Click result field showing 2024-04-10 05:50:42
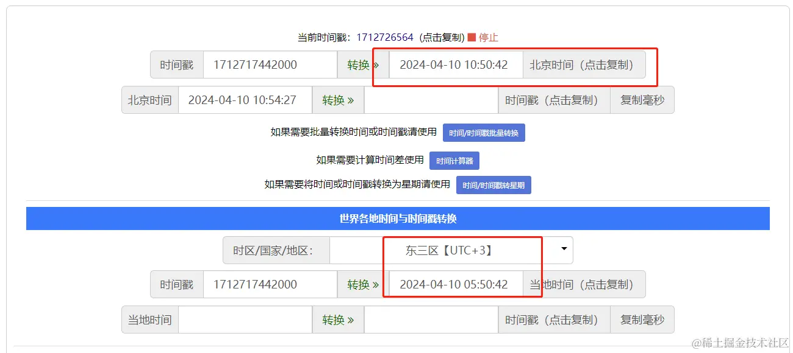Image resolution: width=793 pixels, height=353 pixels. tap(456, 284)
